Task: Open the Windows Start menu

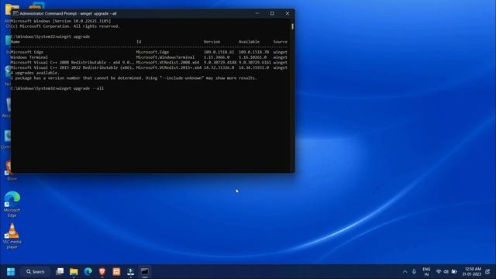Action: click(x=11, y=272)
